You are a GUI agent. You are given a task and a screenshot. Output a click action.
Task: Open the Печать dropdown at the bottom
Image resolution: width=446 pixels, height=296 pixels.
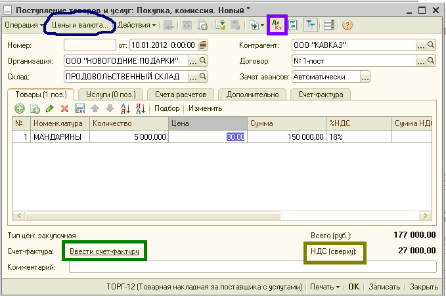pyautogui.click(x=325, y=287)
